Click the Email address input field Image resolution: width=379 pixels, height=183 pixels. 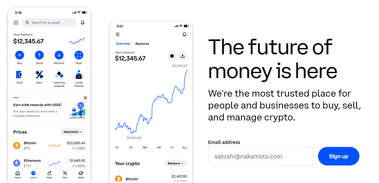point(260,157)
